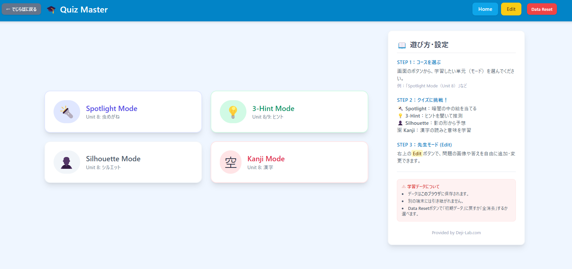The height and width of the screenshot is (269, 572).
Task: Click the graduation cap logo icon
Action: (x=51, y=10)
